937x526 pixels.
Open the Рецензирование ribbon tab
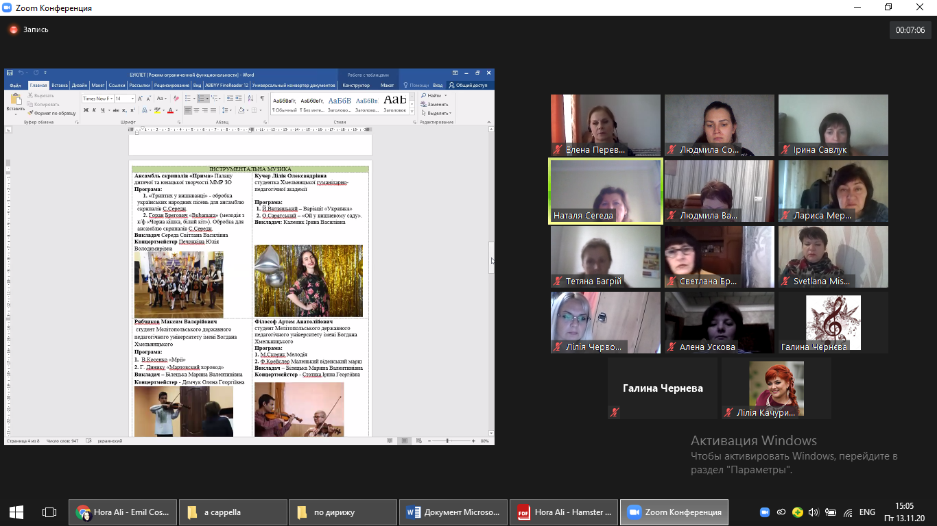point(171,86)
